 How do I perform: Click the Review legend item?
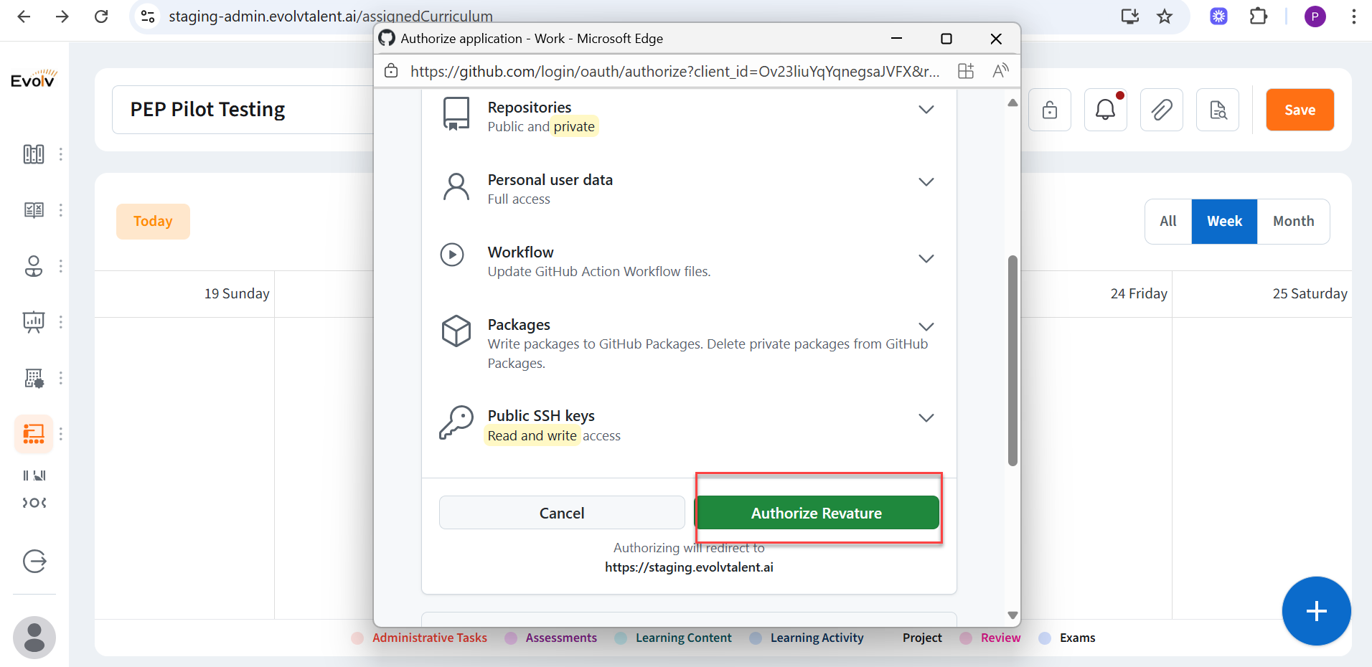point(990,638)
